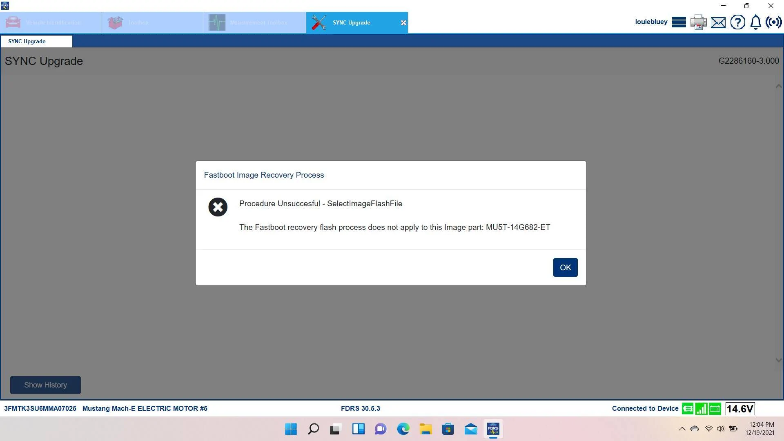Click the OneDrive cloud tray icon
The width and height of the screenshot is (784, 441).
(x=695, y=429)
